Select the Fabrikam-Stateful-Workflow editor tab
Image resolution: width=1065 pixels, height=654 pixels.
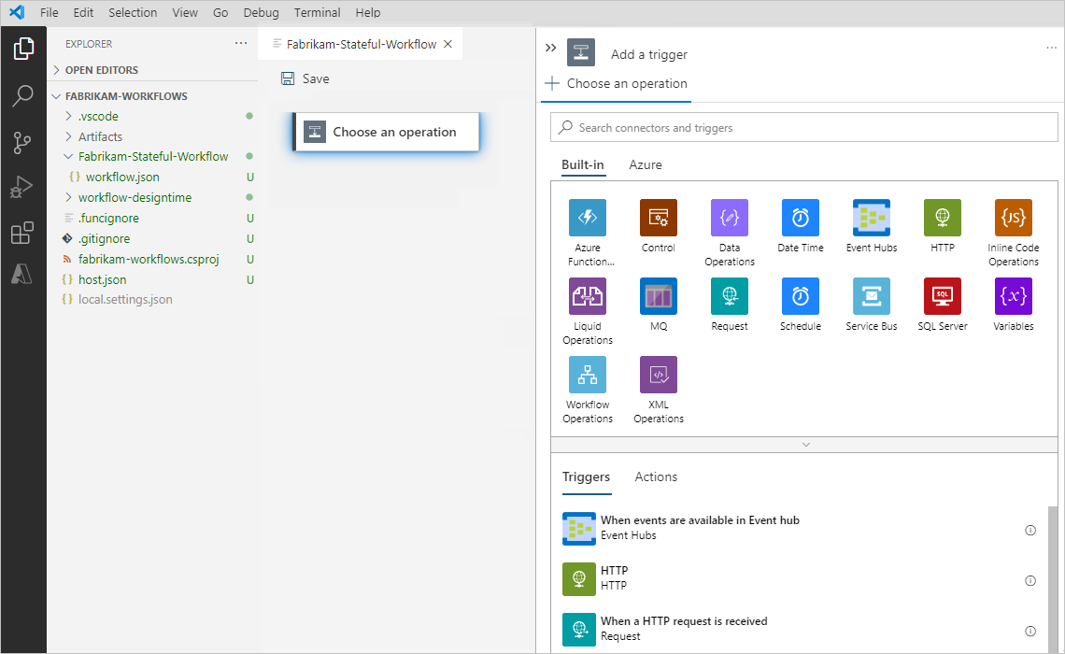(361, 44)
